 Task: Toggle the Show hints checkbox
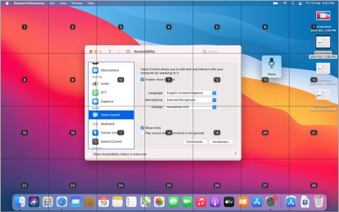click(142, 128)
